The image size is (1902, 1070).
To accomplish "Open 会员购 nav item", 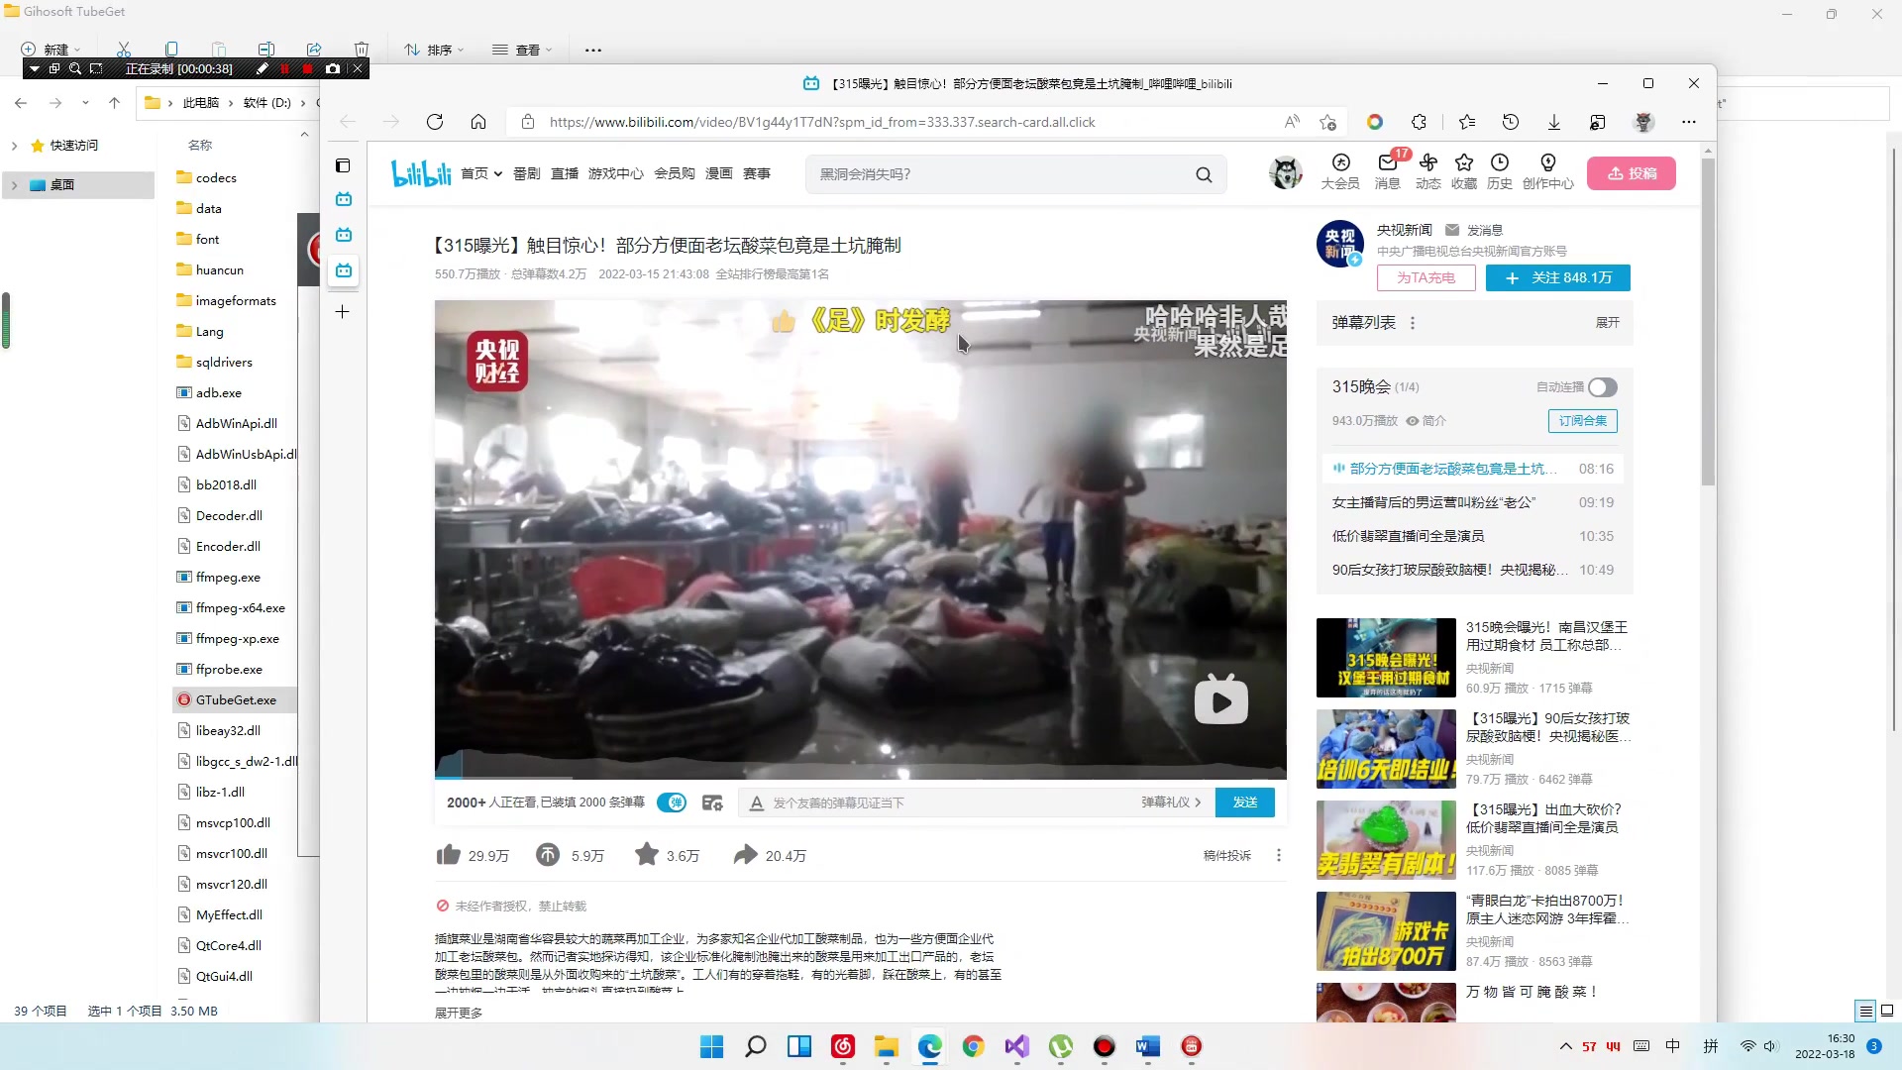I will (x=675, y=173).
